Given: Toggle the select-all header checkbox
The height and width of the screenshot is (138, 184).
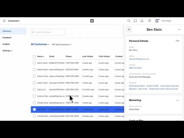Looking at the screenshot, I should [34, 56].
